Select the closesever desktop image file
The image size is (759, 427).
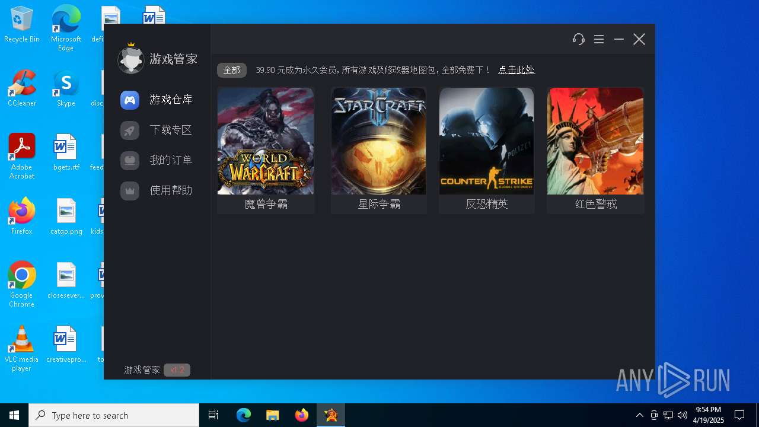point(66,281)
